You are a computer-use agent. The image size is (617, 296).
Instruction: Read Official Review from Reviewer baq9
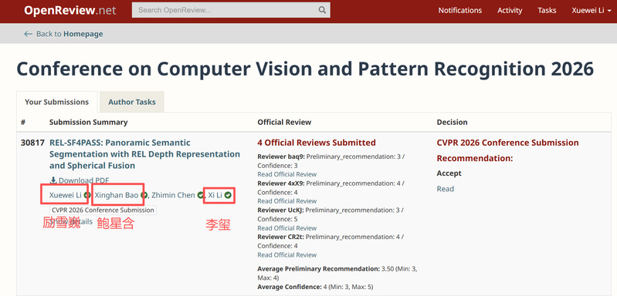click(x=286, y=174)
